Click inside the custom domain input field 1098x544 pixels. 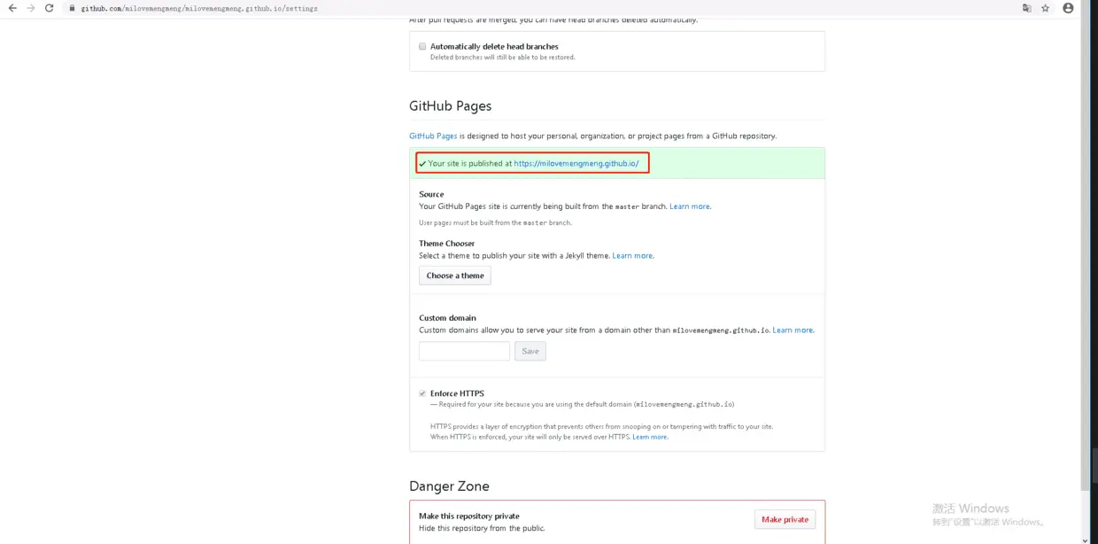click(x=464, y=351)
